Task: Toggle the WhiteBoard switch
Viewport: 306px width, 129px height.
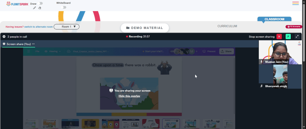Action: [x=63, y=7]
